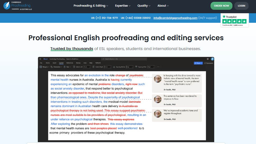The height and width of the screenshot is (144, 256).
Task: Open the Trustpilot rating widget
Action: point(235,20)
